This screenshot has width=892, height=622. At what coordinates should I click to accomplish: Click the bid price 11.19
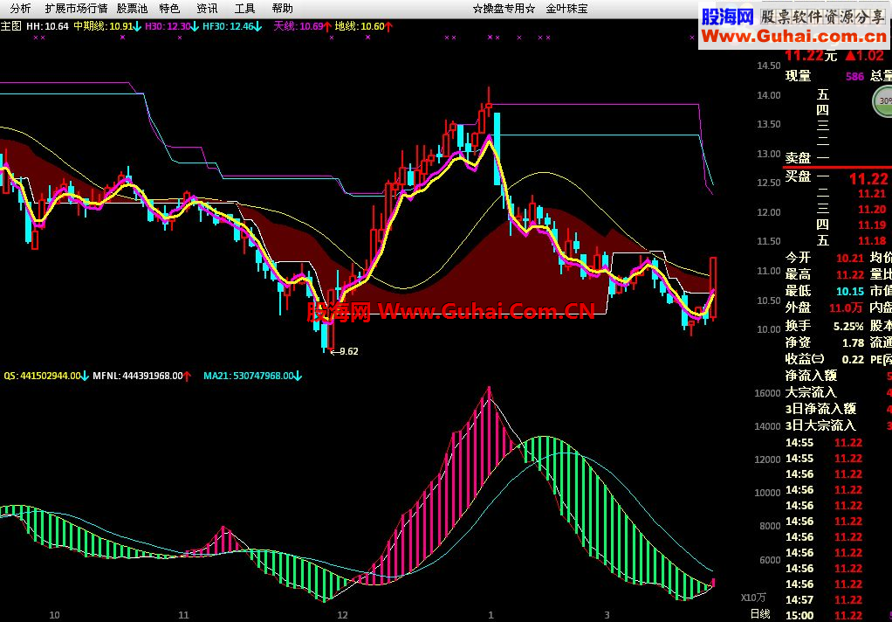coord(872,225)
